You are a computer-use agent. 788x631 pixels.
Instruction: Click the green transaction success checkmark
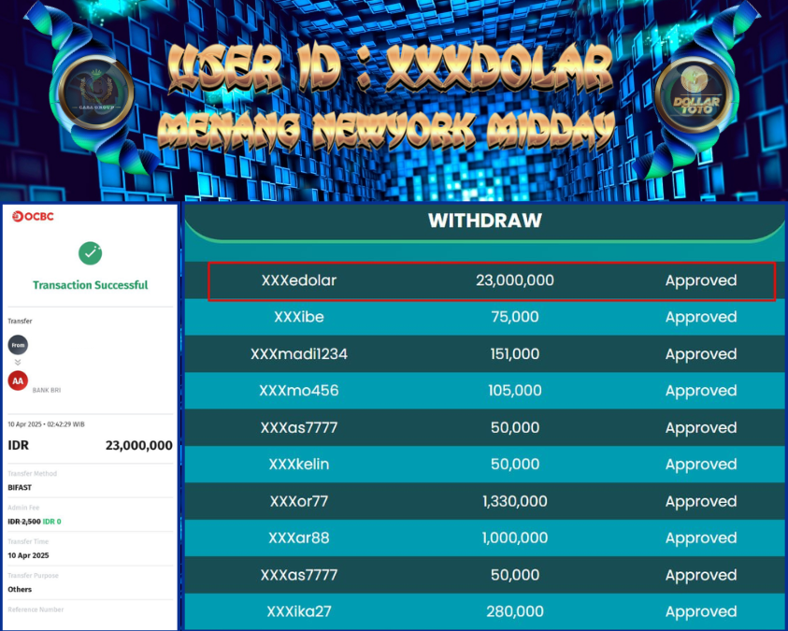[90, 253]
